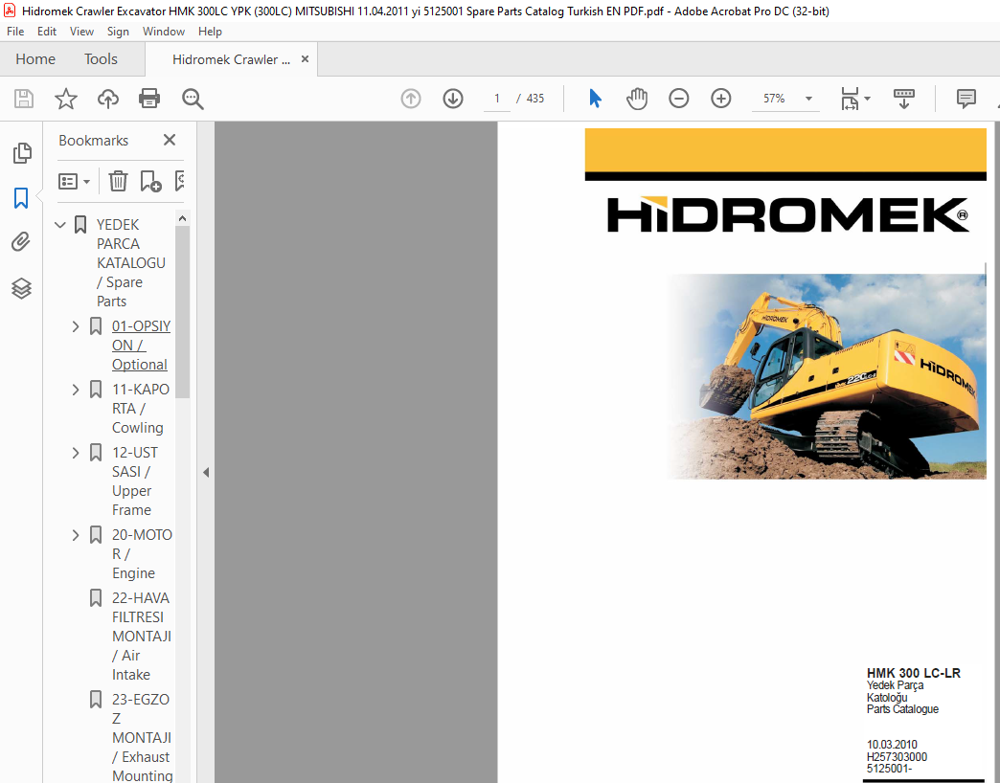Click the H257303000 code text

click(x=897, y=757)
